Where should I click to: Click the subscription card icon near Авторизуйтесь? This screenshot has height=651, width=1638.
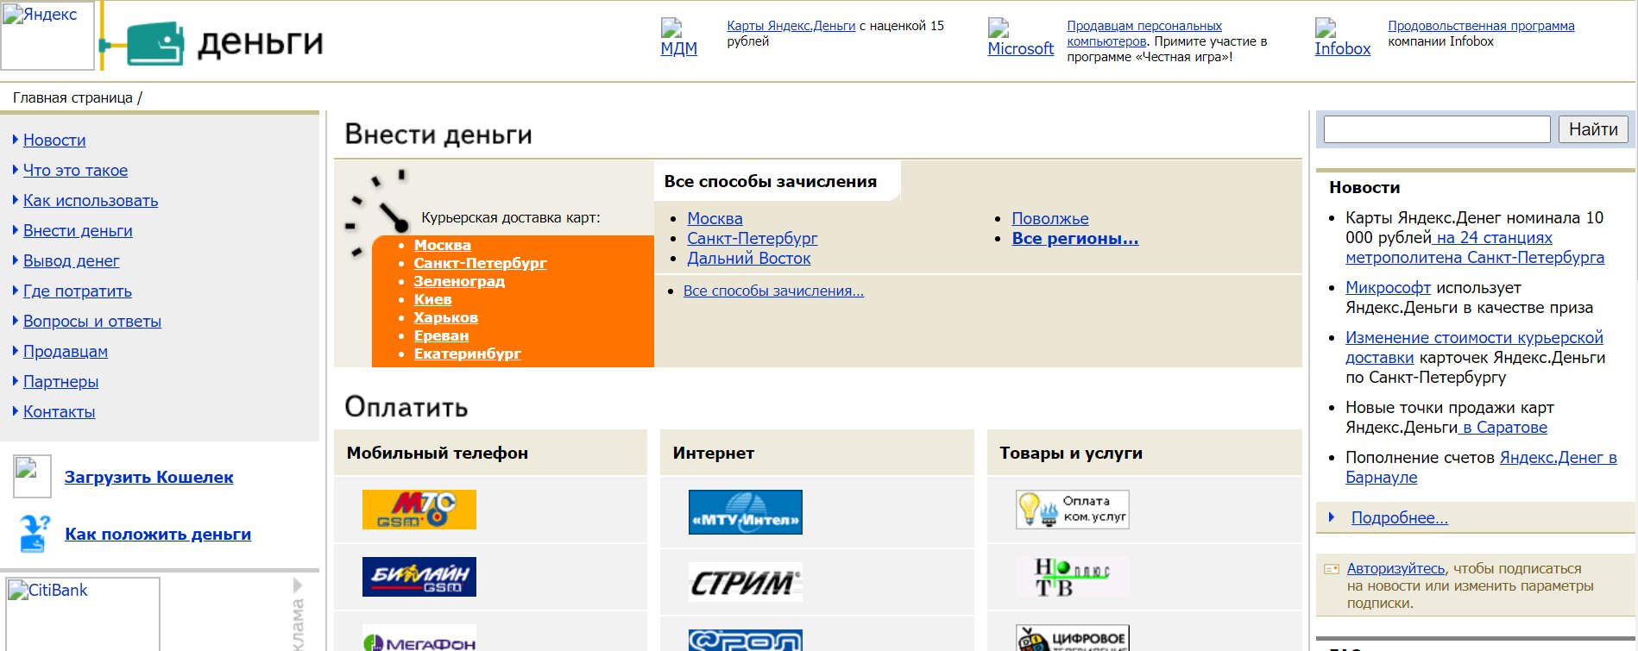(1332, 569)
